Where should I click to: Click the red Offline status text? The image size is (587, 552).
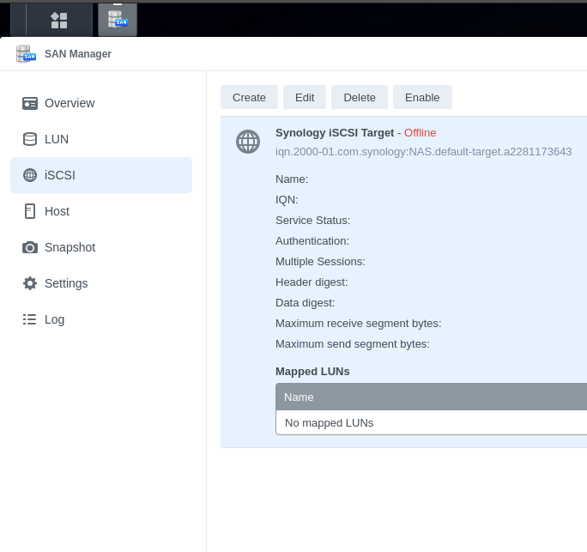click(420, 133)
